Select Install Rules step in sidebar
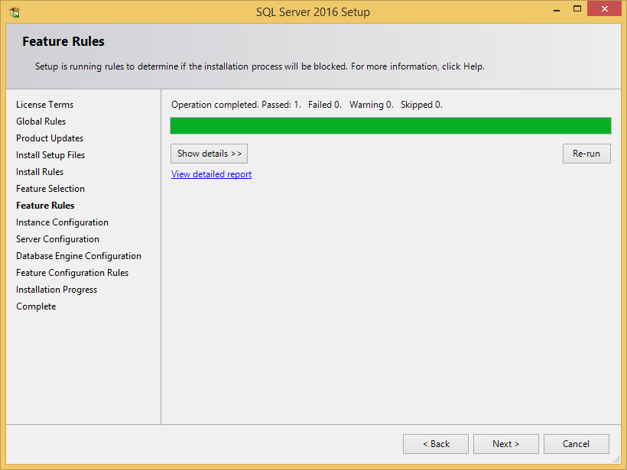The image size is (627, 470). (x=40, y=172)
